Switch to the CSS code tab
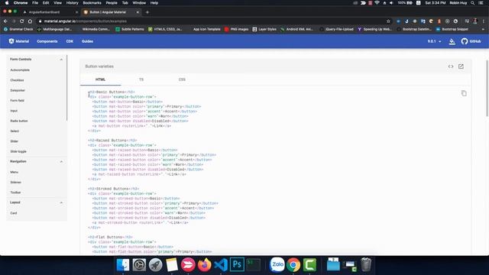 pos(182,79)
